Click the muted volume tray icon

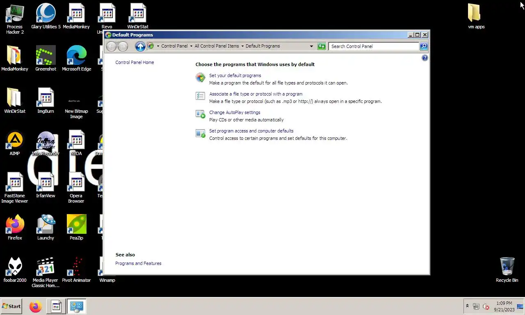click(486, 306)
